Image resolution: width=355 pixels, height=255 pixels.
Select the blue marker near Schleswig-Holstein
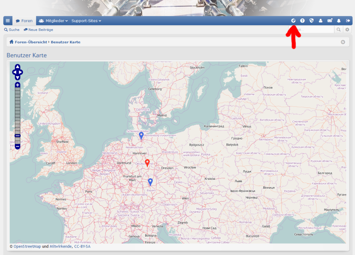[141, 136]
